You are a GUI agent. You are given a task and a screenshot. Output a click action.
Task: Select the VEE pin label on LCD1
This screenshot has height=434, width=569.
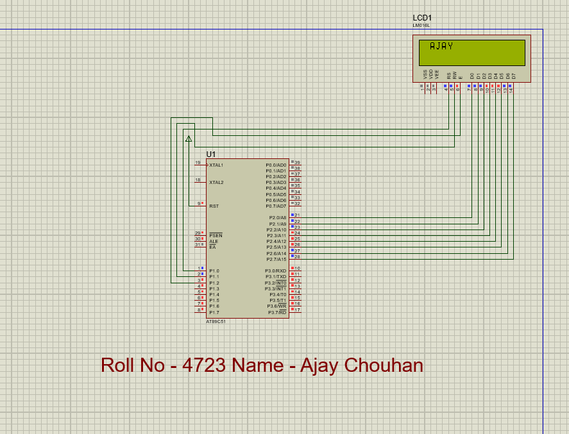(437, 74)
